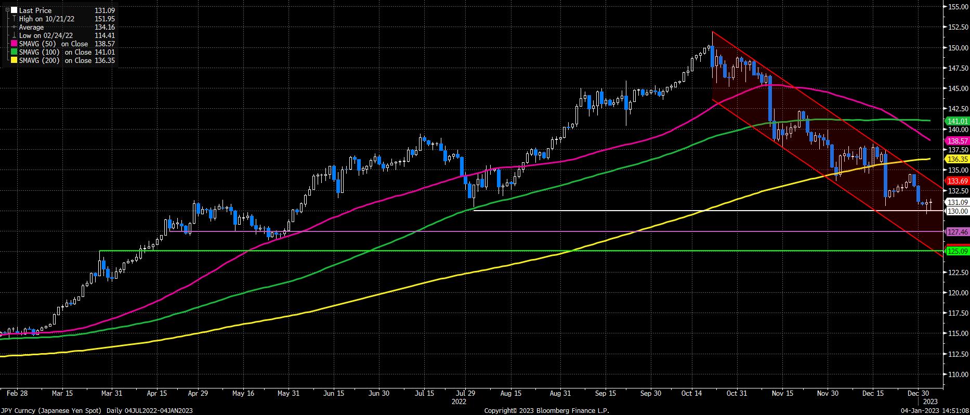Select 'SMAVG (200) on Close' legend entry

click(55, 60)
